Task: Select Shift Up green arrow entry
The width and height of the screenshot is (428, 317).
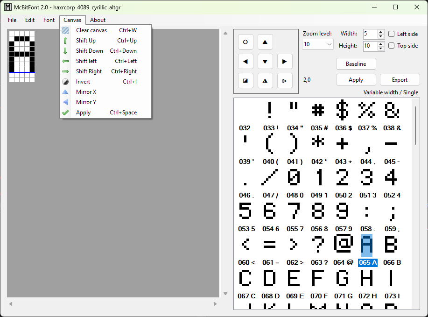Action: [105, 41]
